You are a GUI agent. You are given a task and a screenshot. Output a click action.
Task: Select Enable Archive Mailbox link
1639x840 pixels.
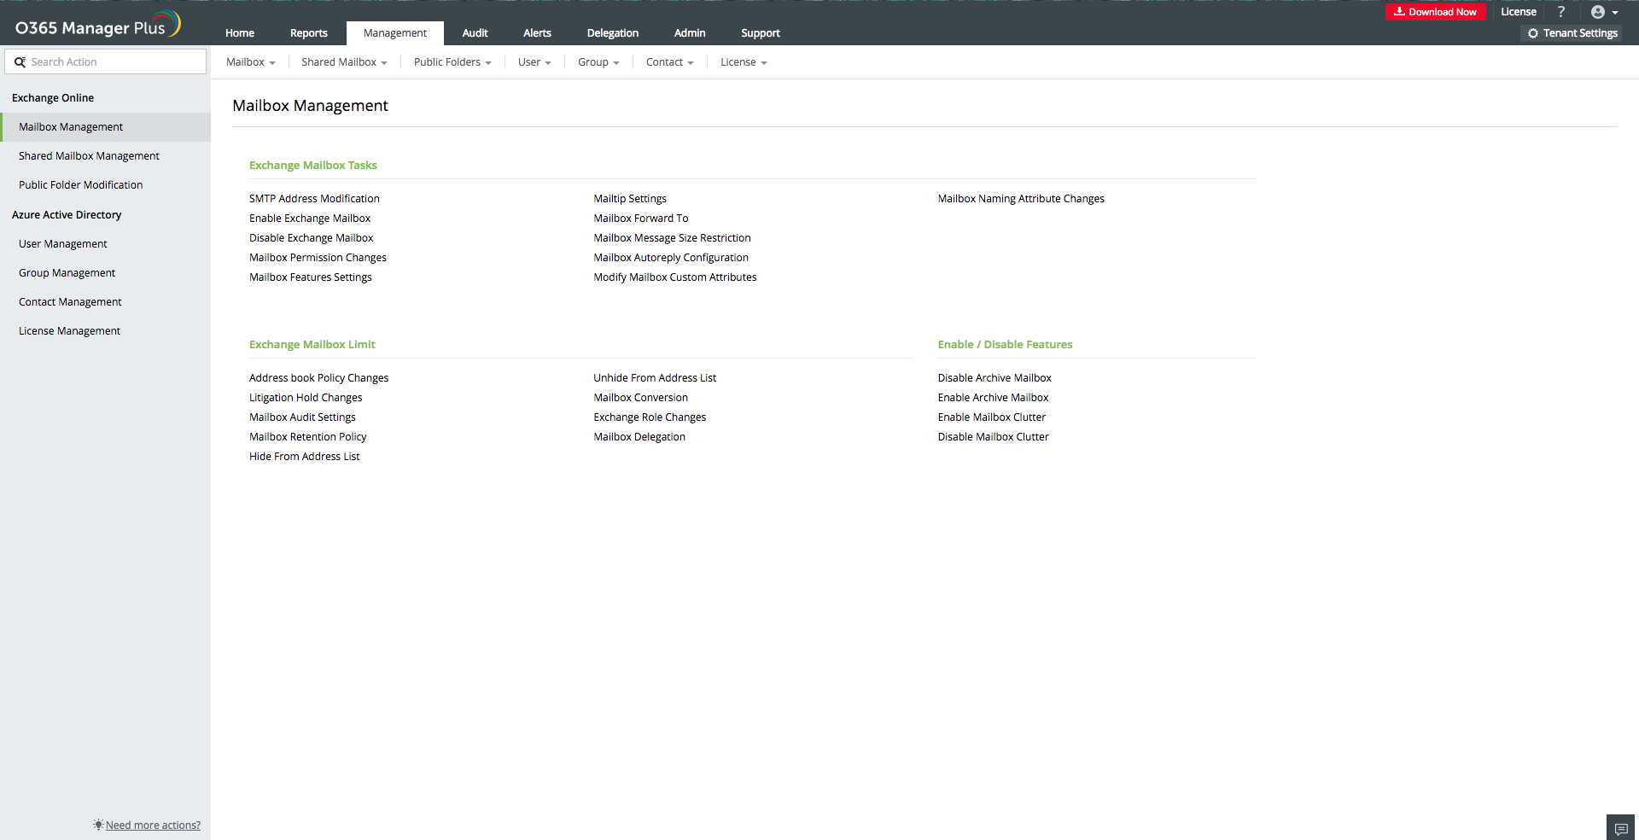[x=993, y=398]
